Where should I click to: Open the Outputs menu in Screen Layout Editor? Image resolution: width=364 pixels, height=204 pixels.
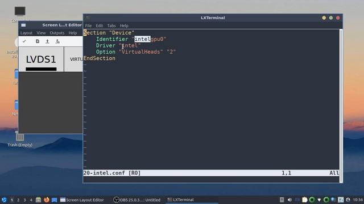57,33
